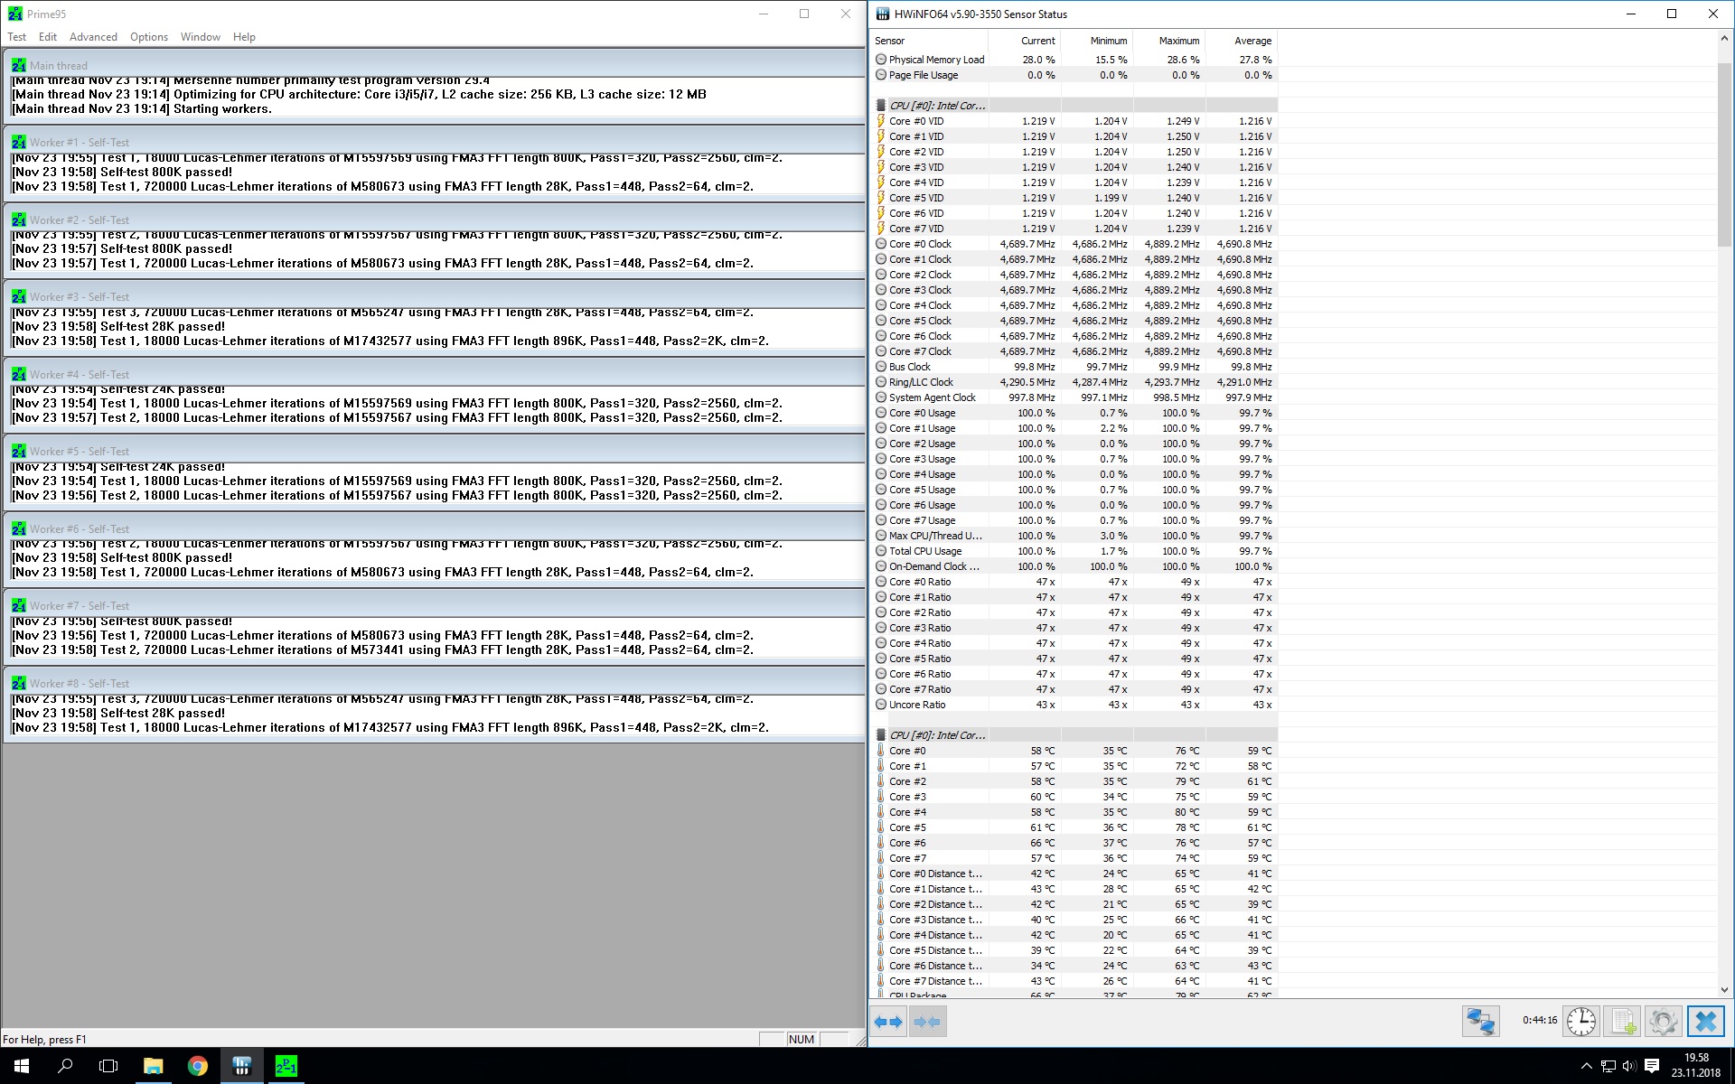
Task: Open File Explorer from the taskbar
Action: pyautogui.click(x=153, y=1066)
